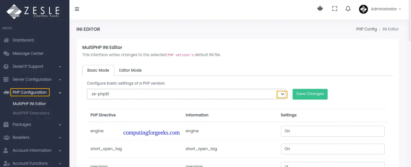Viewport: 411px width, 167px height.
Task: Expand the Server Configuration menu
Action: point(32,79)
